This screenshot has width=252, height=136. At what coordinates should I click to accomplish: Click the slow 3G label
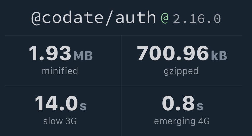click(x=60, y=121)
